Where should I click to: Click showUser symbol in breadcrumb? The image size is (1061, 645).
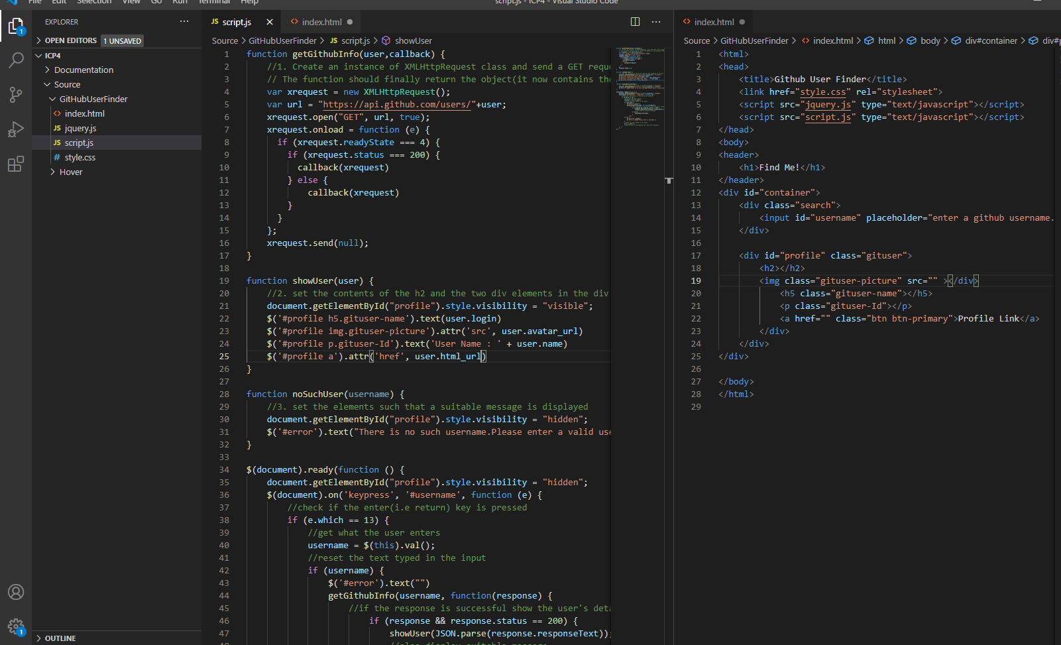413,40
